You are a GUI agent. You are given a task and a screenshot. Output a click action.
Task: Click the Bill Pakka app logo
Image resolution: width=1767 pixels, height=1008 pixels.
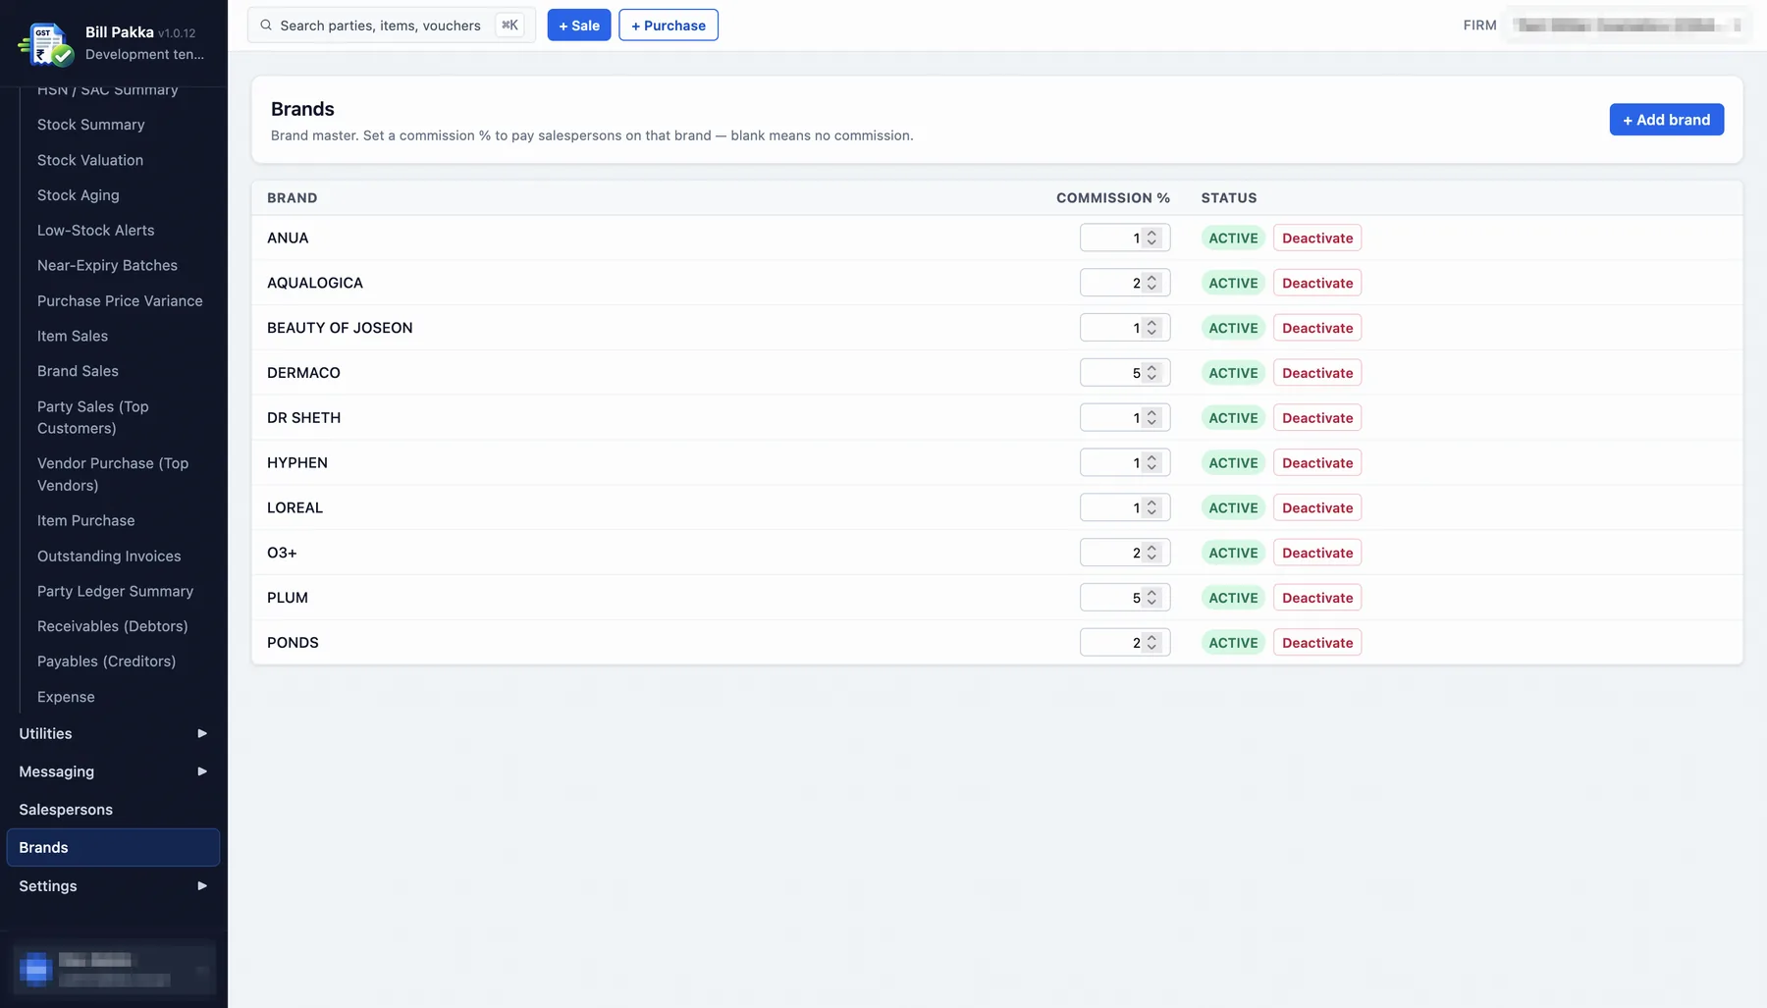46,43
